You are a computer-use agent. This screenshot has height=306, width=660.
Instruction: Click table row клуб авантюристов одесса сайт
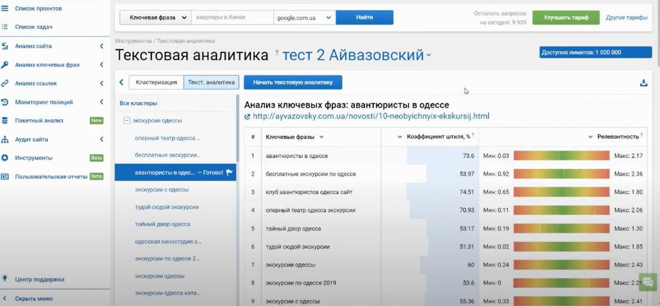[x=446, y=192]
